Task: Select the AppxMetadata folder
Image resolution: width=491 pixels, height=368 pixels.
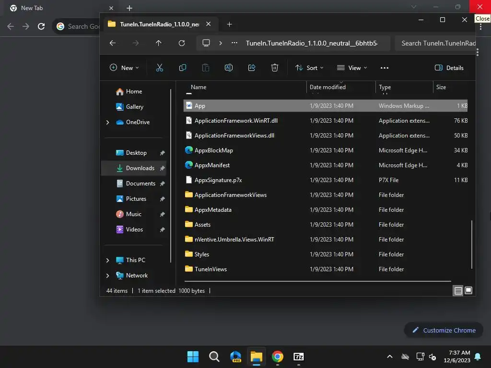Action: pyautogui.click(x=326, y=210)
